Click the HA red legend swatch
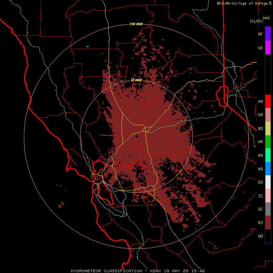This screenshot has height=273, width=273. 268,101
